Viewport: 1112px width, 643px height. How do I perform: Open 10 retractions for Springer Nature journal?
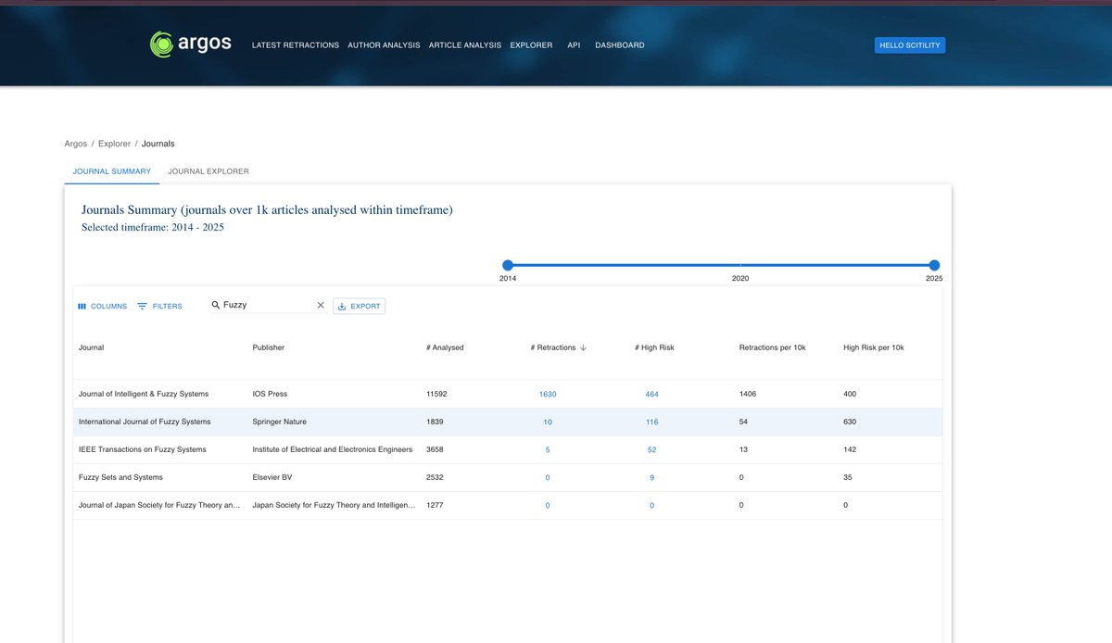click(x=548, y=422)
